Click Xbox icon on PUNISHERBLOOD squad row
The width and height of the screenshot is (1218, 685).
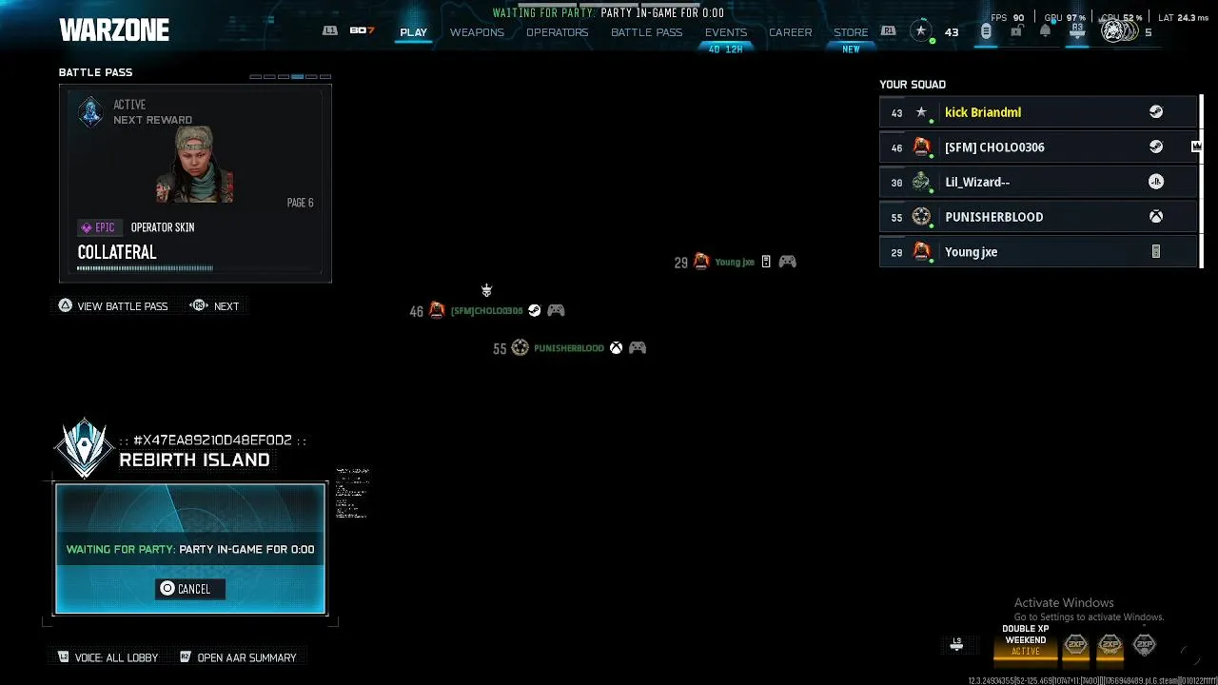click(1156, 217)
